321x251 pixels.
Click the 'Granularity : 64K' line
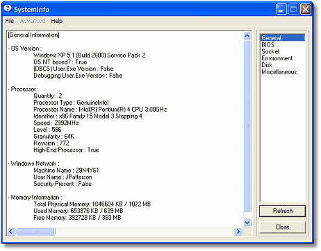coord(54,137)
